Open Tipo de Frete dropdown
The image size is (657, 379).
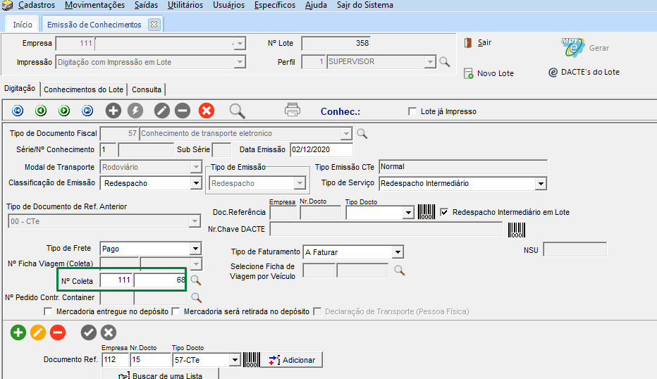(x=195, y=249)
